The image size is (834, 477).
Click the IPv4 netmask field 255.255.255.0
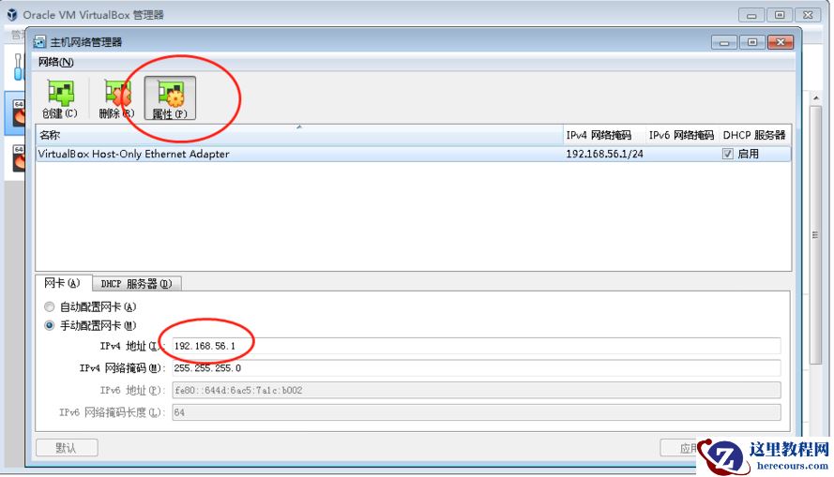(476, 368)
